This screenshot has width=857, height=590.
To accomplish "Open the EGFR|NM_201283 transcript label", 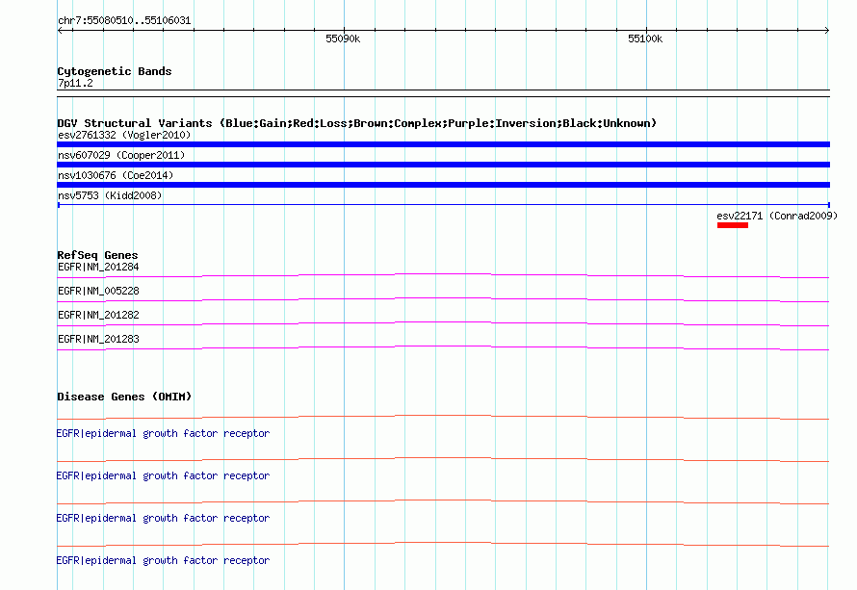I will click(98, 339).
